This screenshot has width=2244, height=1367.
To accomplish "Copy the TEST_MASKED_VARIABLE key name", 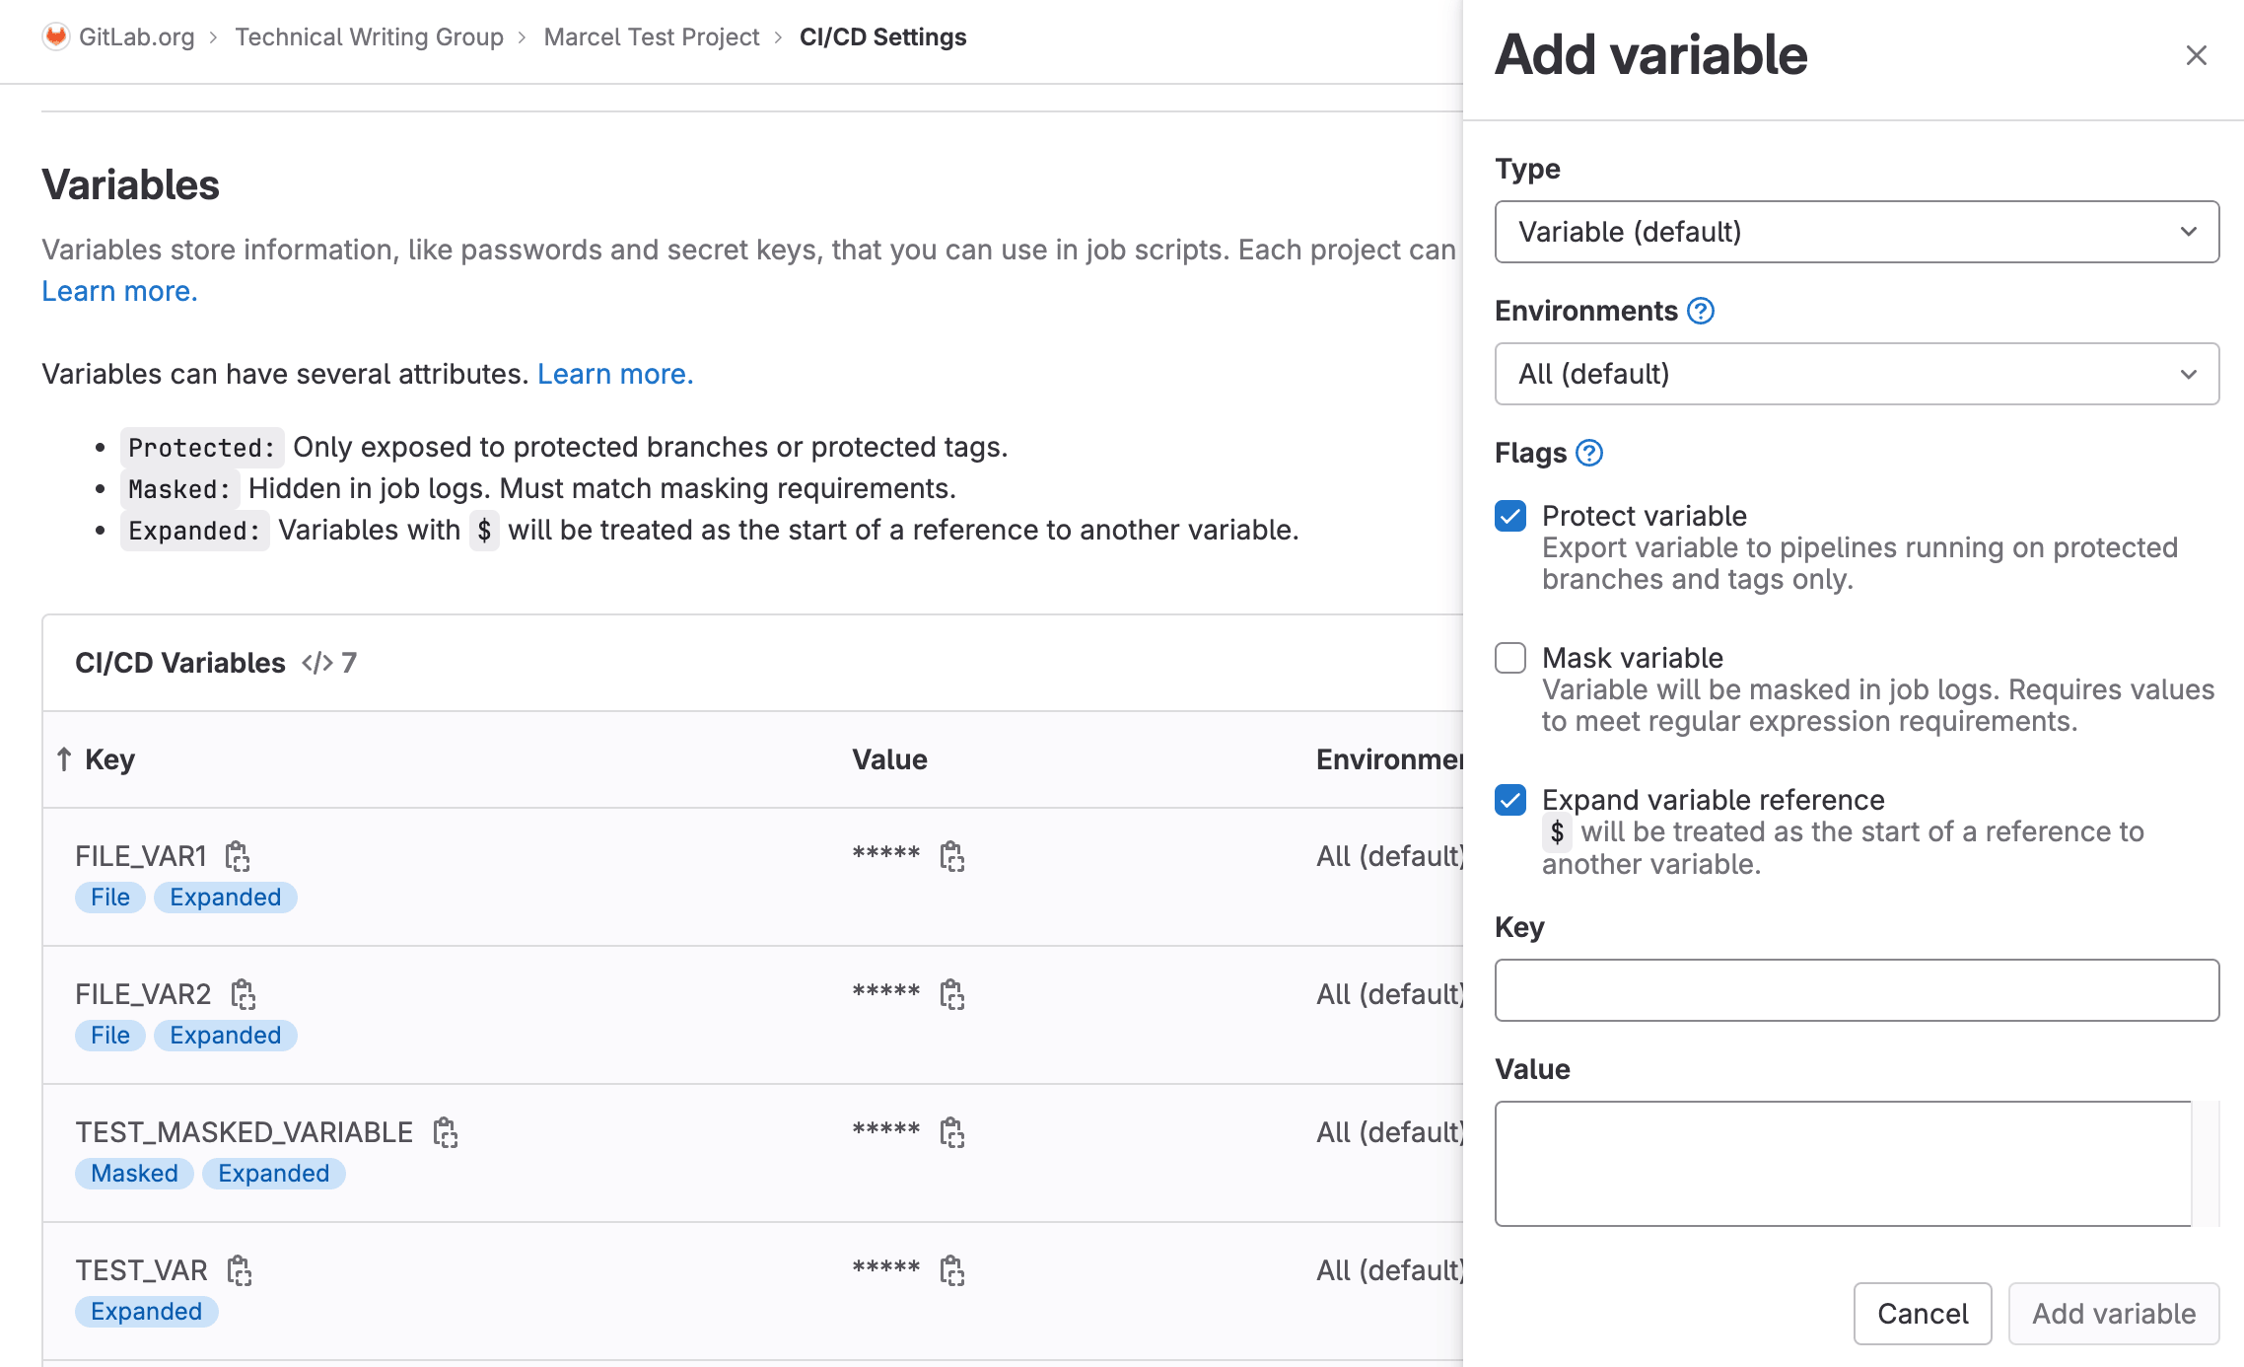I will (445, 1132).
